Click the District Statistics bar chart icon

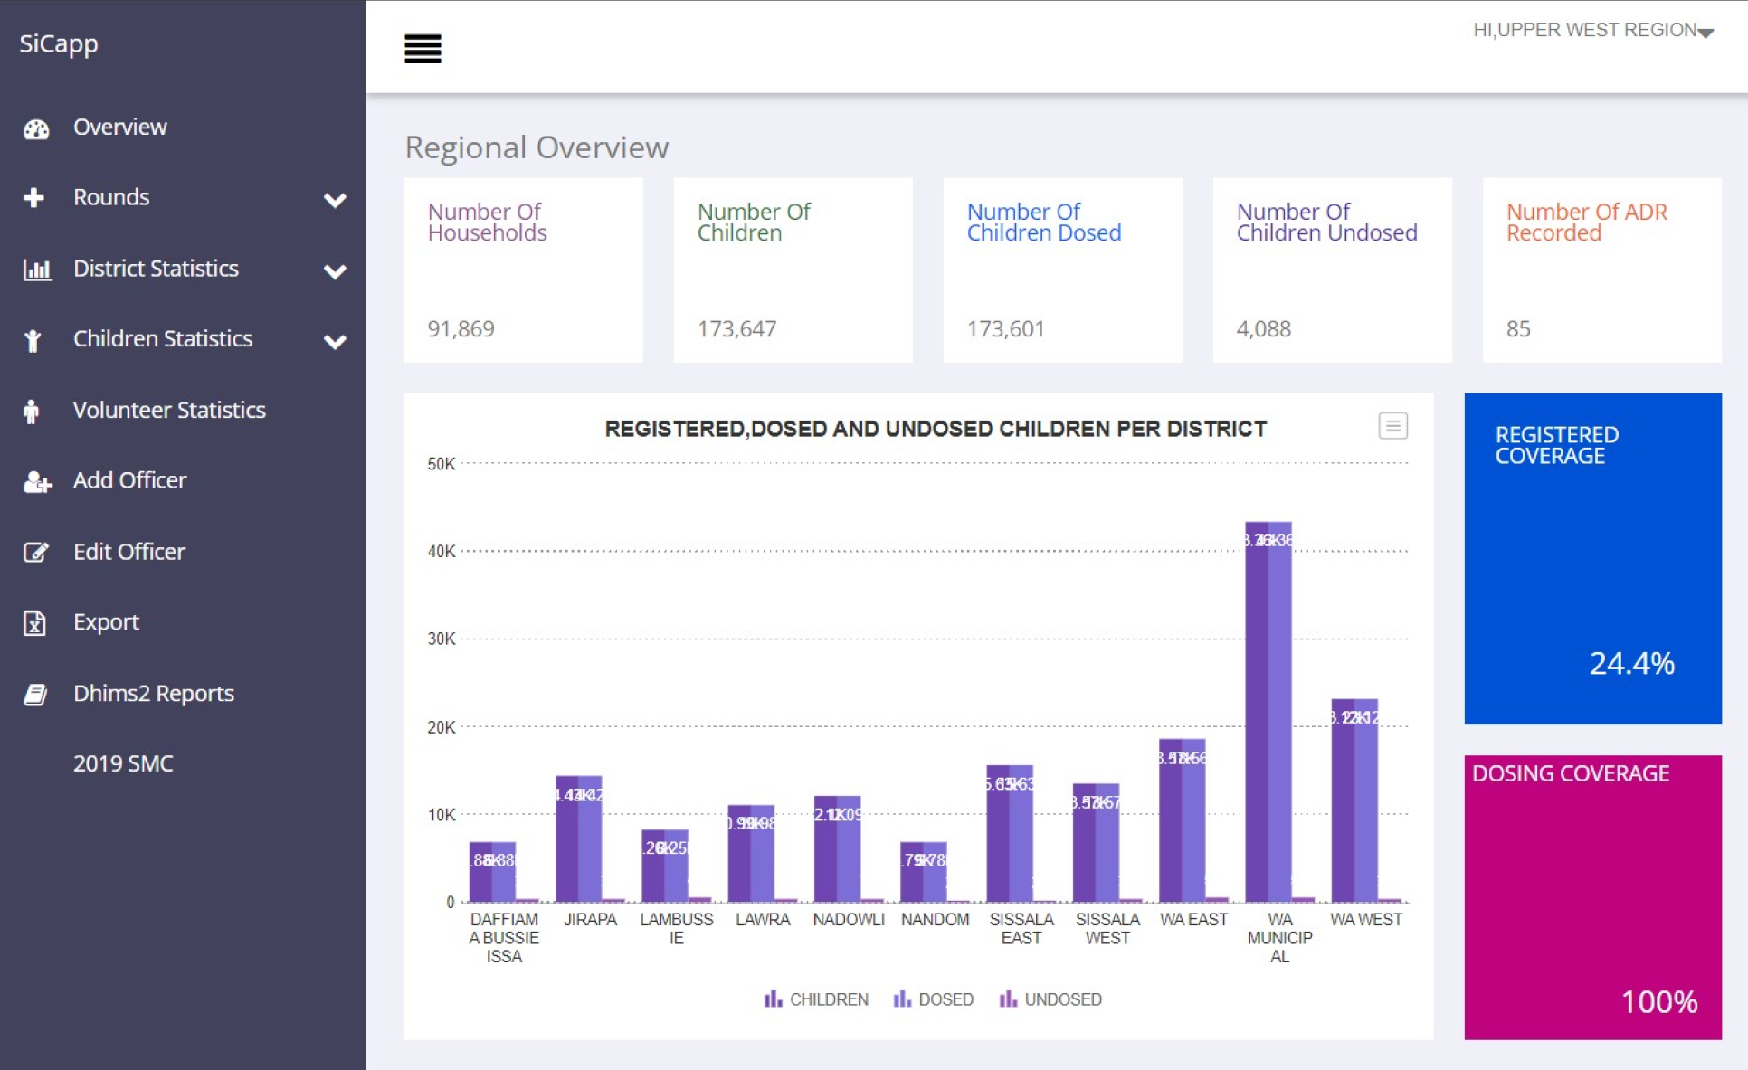(x=36, y=270)
